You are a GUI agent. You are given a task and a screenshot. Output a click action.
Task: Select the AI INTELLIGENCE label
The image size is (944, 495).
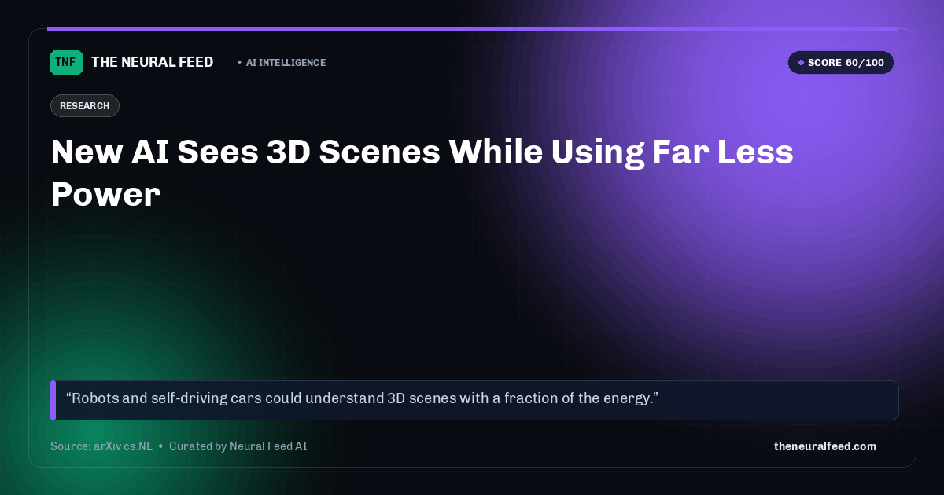tap(286, 63)
